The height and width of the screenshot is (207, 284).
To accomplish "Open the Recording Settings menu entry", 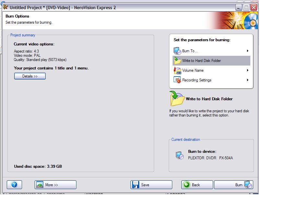I will tap(211, 80).
